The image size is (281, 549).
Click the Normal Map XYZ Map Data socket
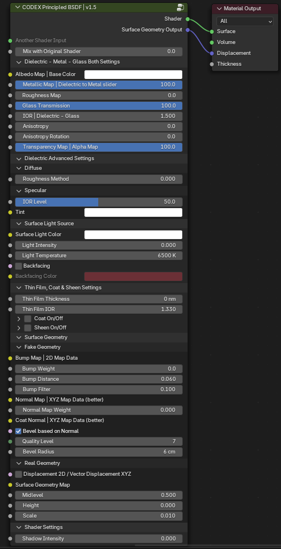[x=10, y=400]
